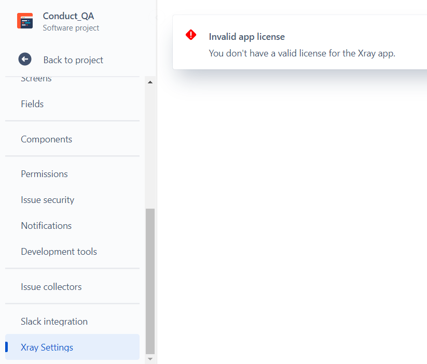
Task: Open the Issue collectors page
Action: tap(51, 286)
